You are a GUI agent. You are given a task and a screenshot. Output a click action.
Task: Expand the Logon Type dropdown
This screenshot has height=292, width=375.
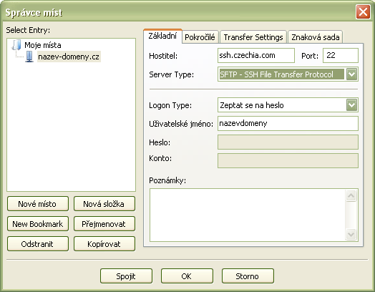[351, 104]
